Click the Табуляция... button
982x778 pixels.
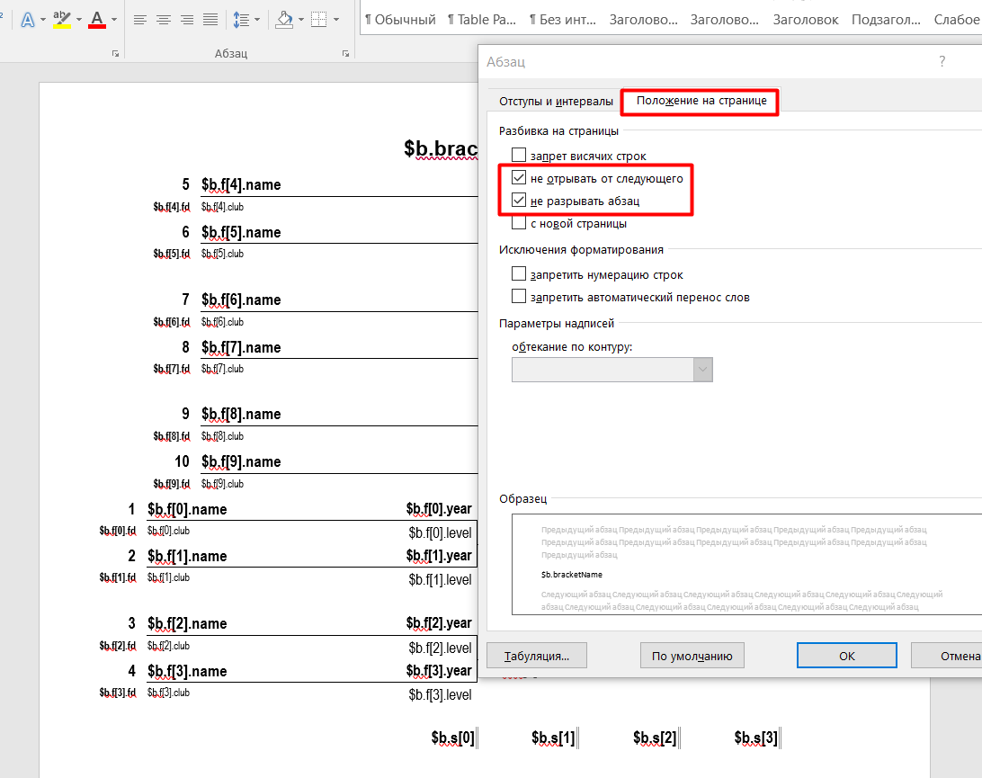click(x=537, y=656)
